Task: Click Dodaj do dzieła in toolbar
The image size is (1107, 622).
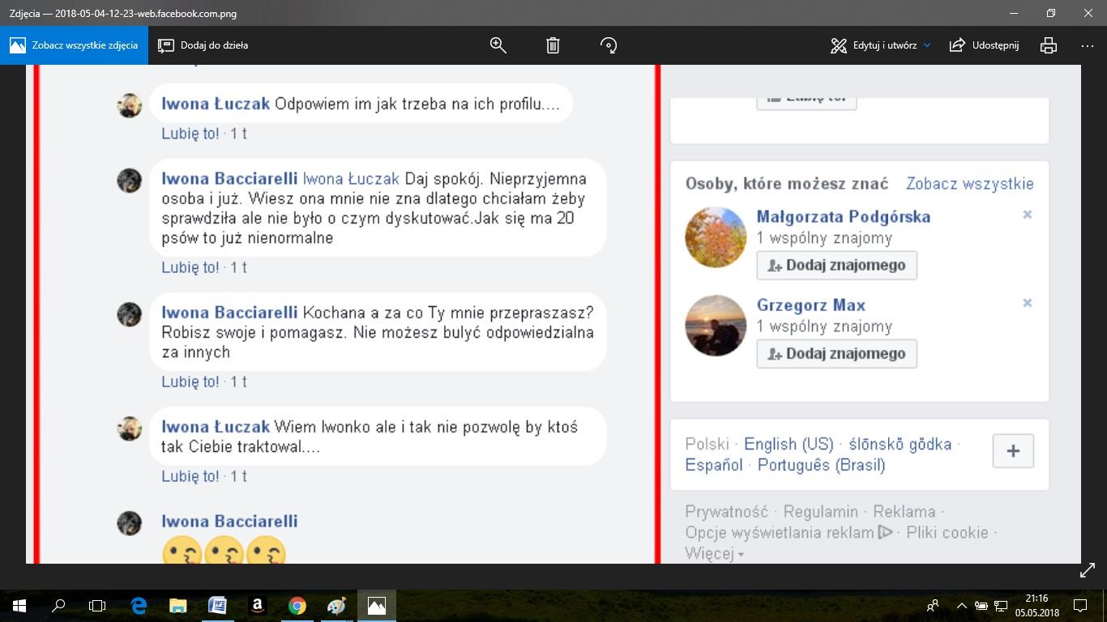Action: pyautogui.click(x=203, y=45)
